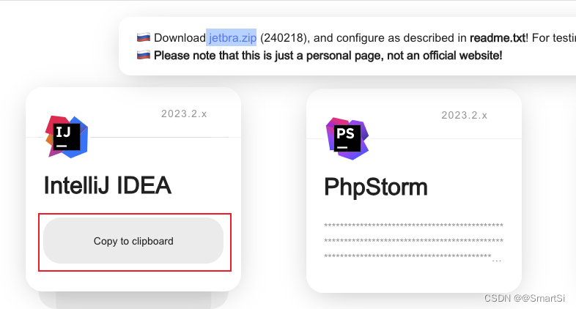Click the ellipsis after PhpStorm key
The width and height of the screenshot is (576, 309).
[x=497, y=260]
